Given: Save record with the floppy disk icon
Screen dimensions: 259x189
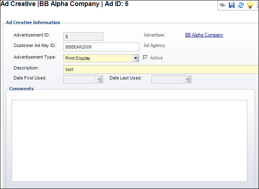Looking at the screenshot, I should (x=232, y=5).
